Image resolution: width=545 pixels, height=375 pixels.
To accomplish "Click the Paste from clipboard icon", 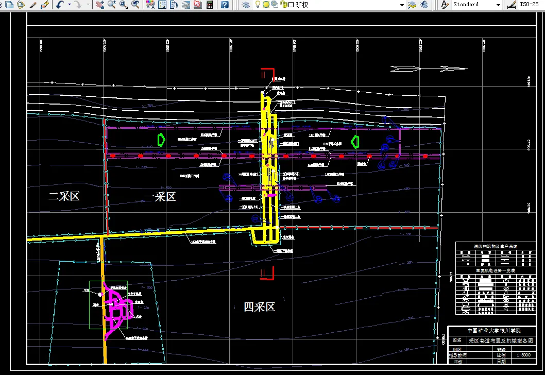I will click(21, 5).
